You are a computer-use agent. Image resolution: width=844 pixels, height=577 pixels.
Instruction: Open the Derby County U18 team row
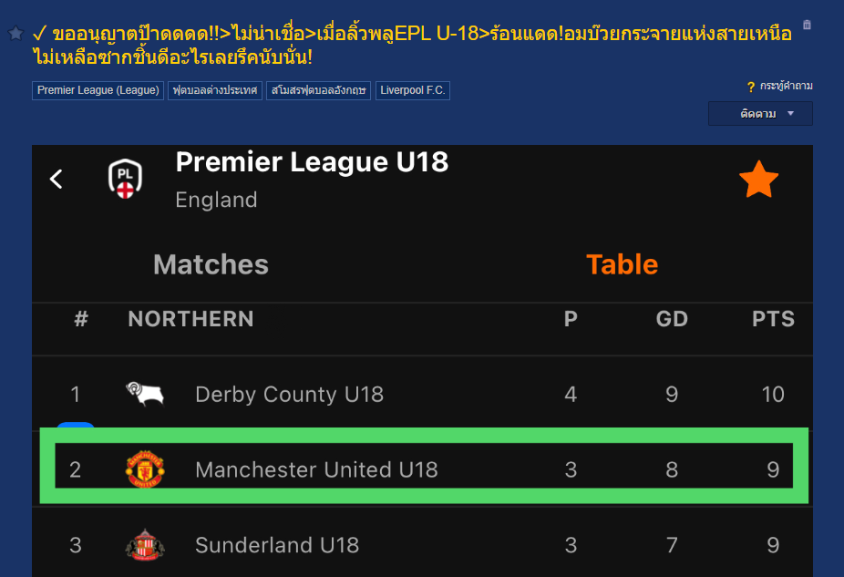pyautogui.click(x=289, y=394)
